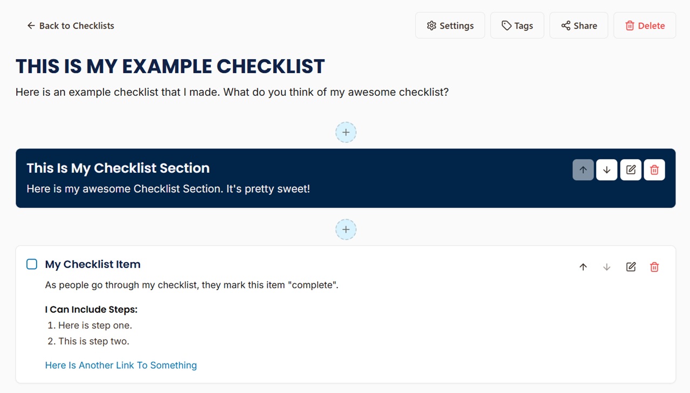Navigate Back to Checklists
This screenshot has height=393, width=690.
(70, 25)
